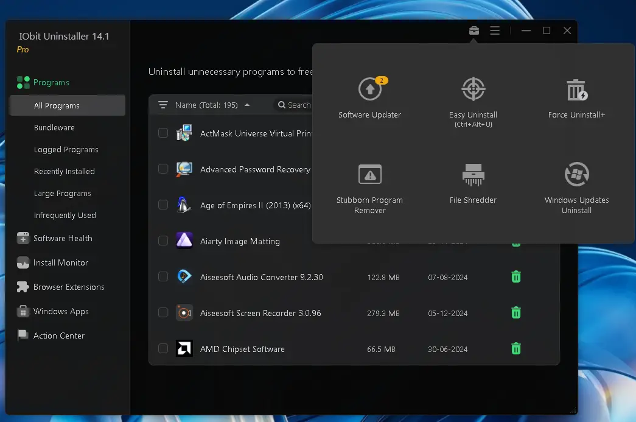Tick the checkbox for Aiarty Image Matting

163,241
